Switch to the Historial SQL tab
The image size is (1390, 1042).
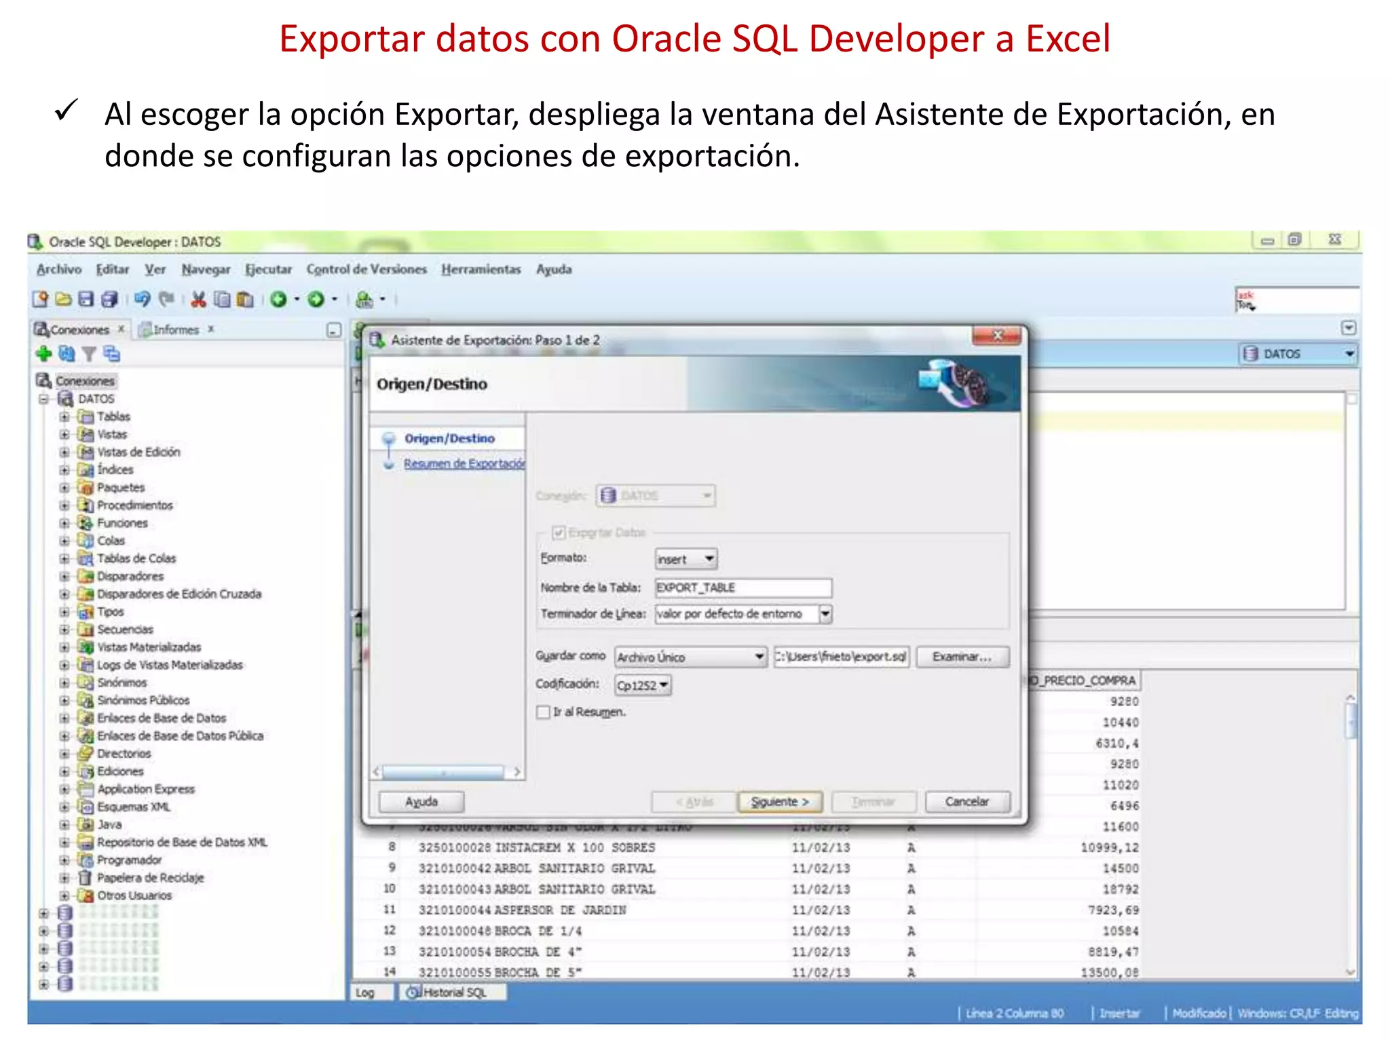tap(452, 992)
